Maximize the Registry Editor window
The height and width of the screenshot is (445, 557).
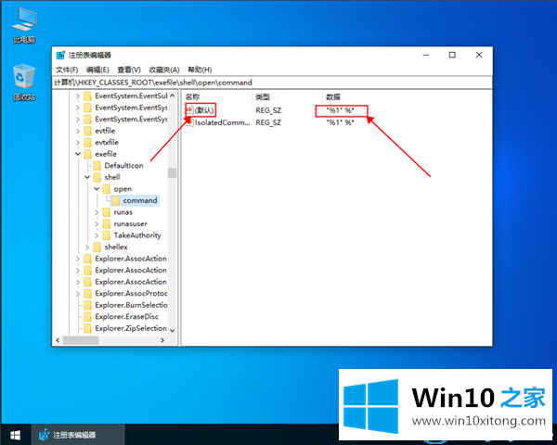(452, 55)
